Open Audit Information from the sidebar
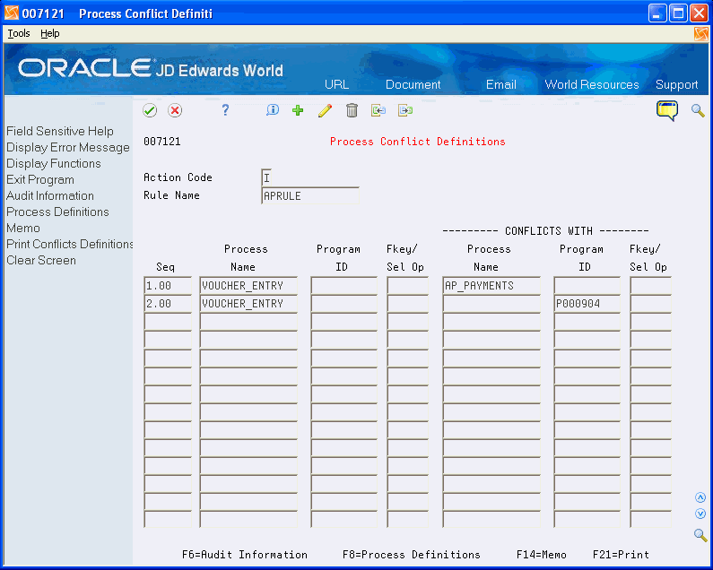The width and height of the screenshot is (713, 570). pos(50,196)
